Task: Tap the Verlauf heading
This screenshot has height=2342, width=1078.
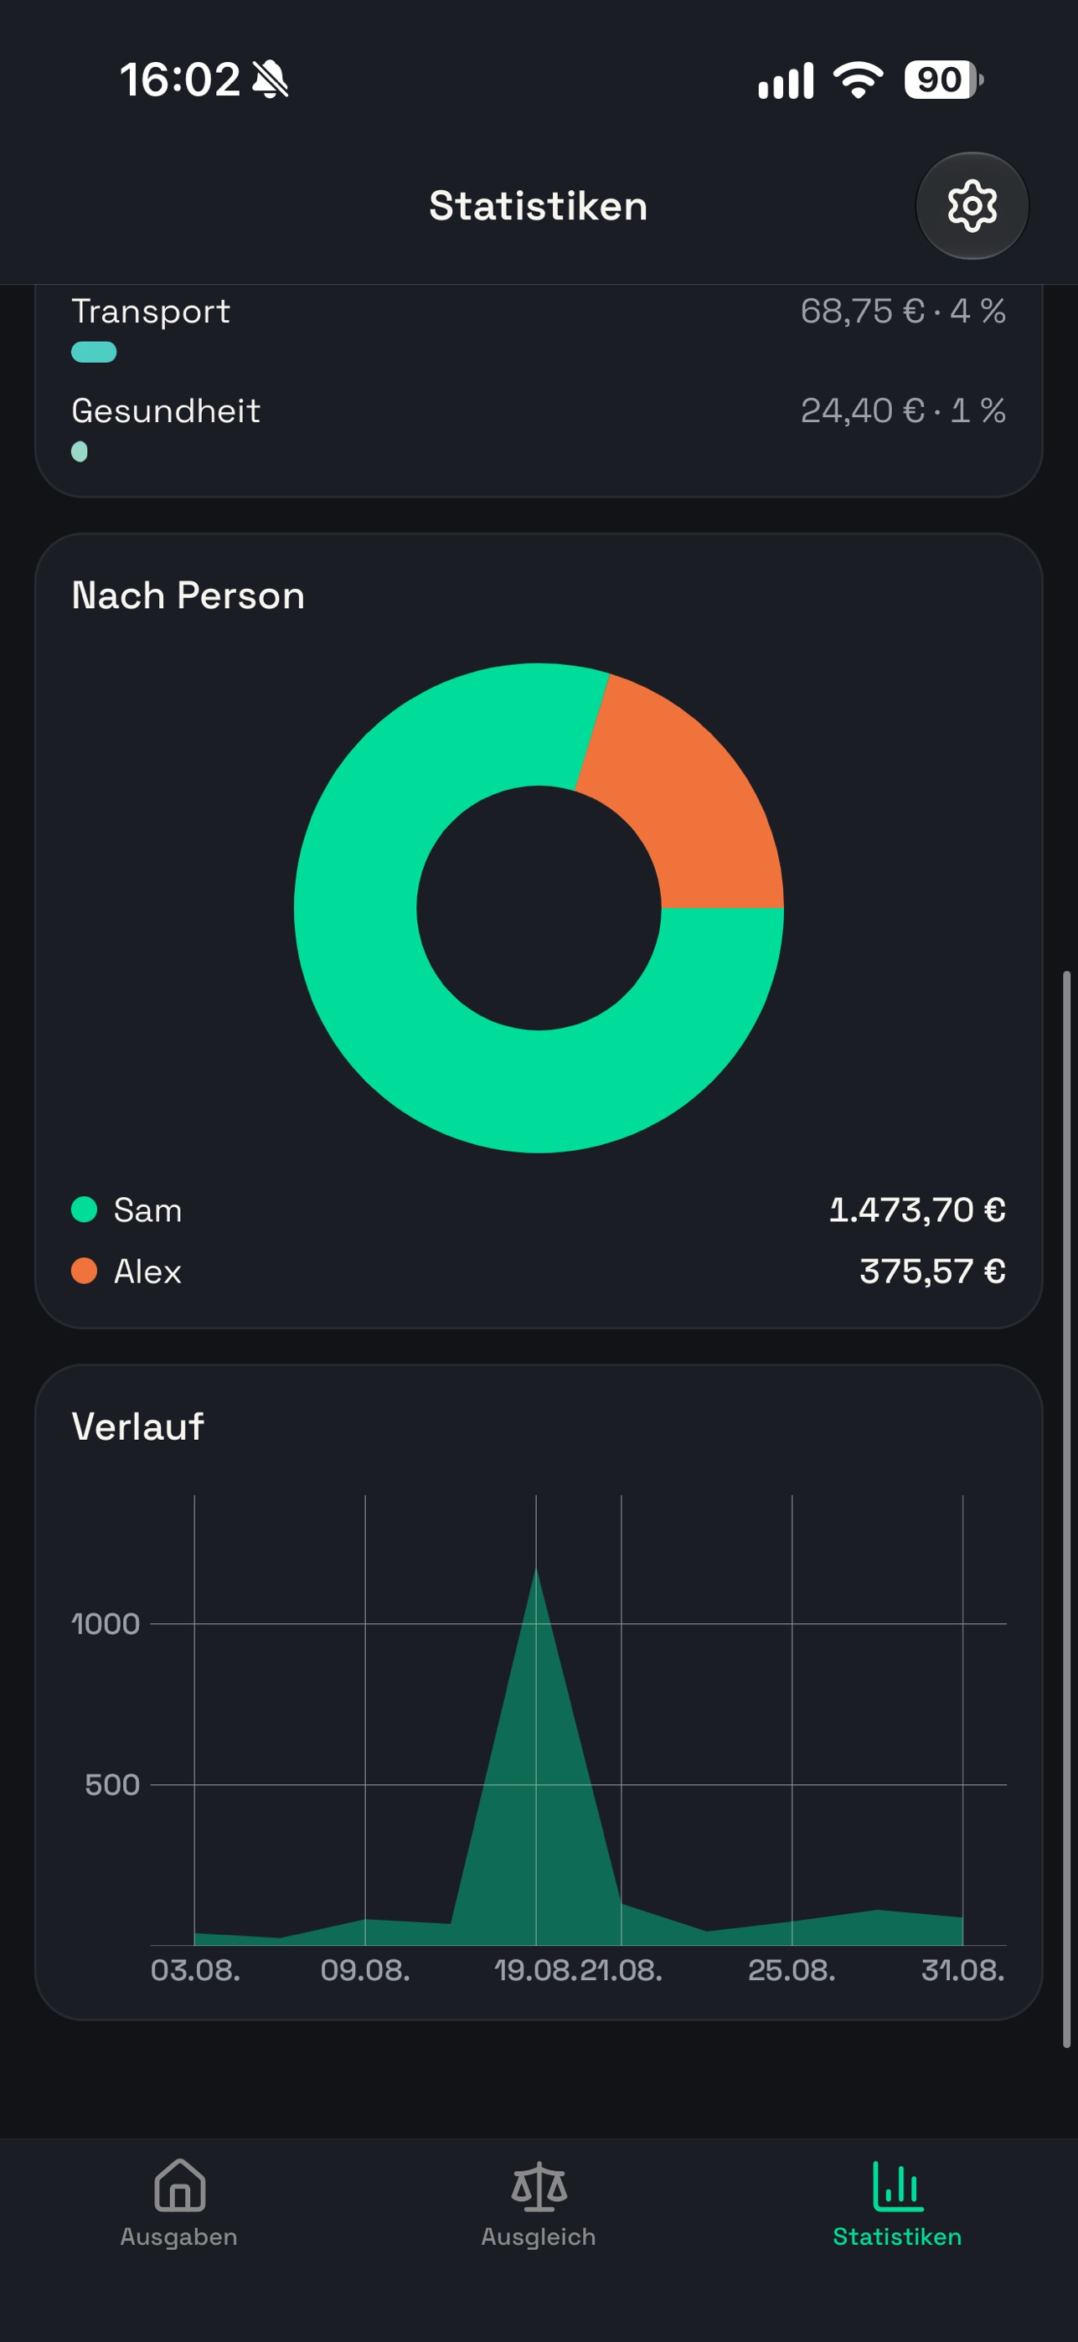Action: point(137,1426)
